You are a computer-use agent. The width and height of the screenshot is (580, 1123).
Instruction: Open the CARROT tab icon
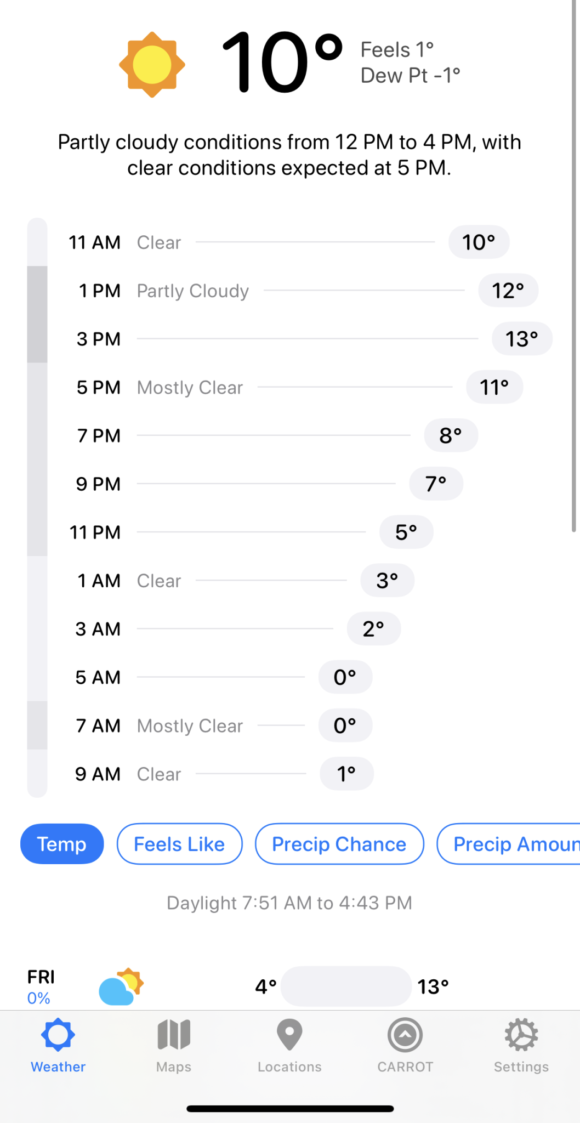(405, 1035)
